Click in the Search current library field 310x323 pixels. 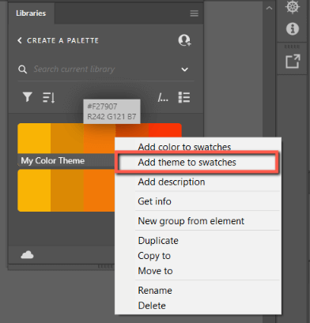click(105, 69)
